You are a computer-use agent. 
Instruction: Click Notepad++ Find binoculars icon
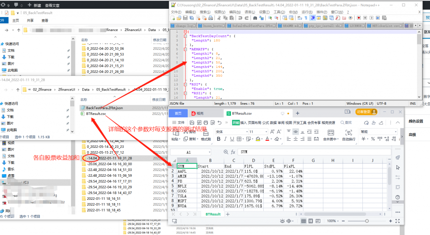(255, 18)
